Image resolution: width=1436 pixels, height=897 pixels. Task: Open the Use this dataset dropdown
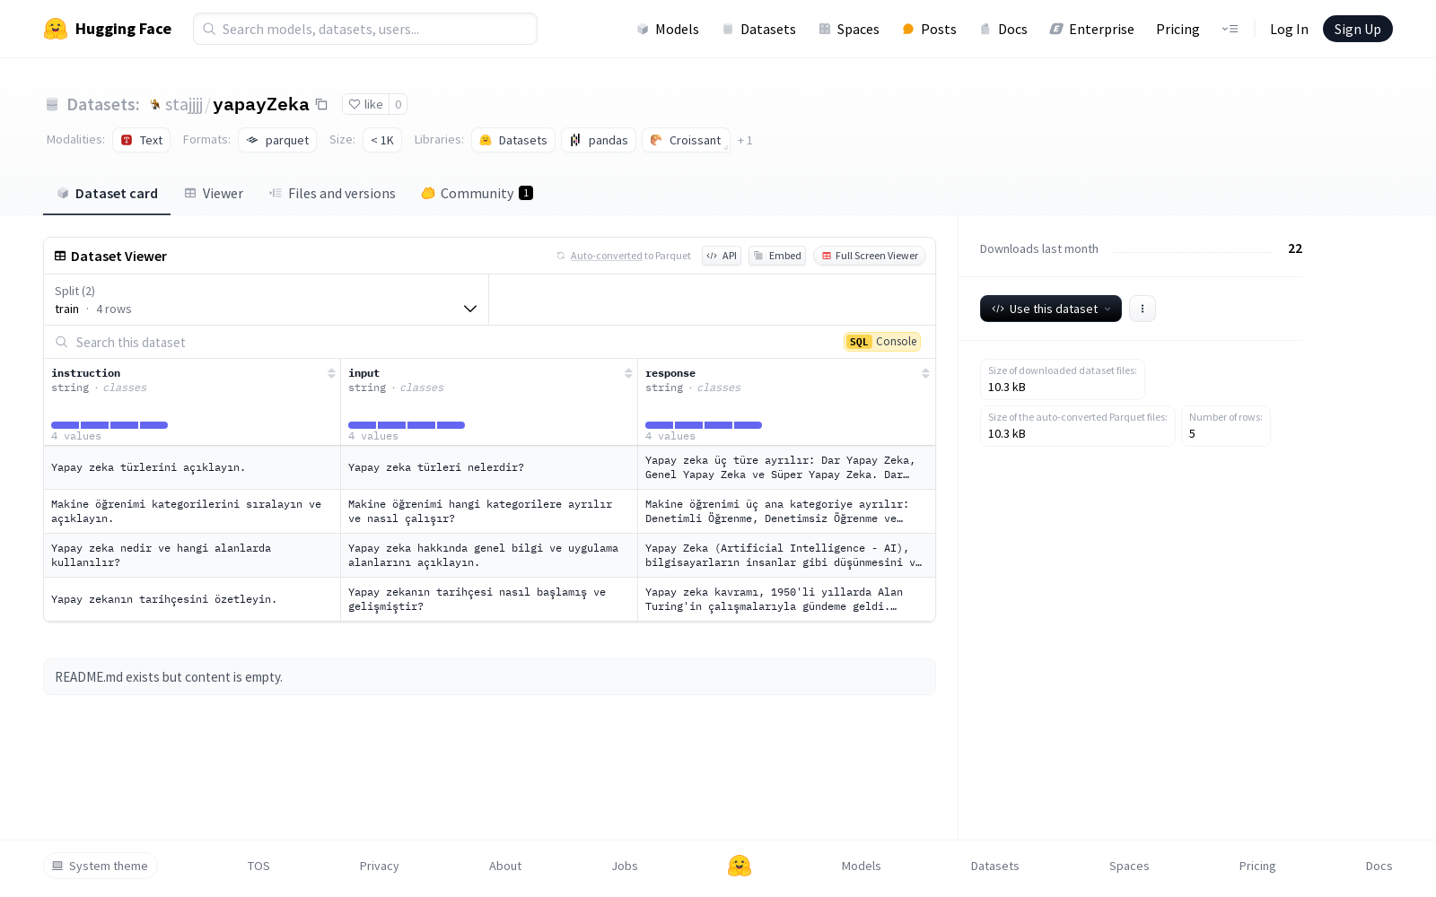(x=1051, y=309)
